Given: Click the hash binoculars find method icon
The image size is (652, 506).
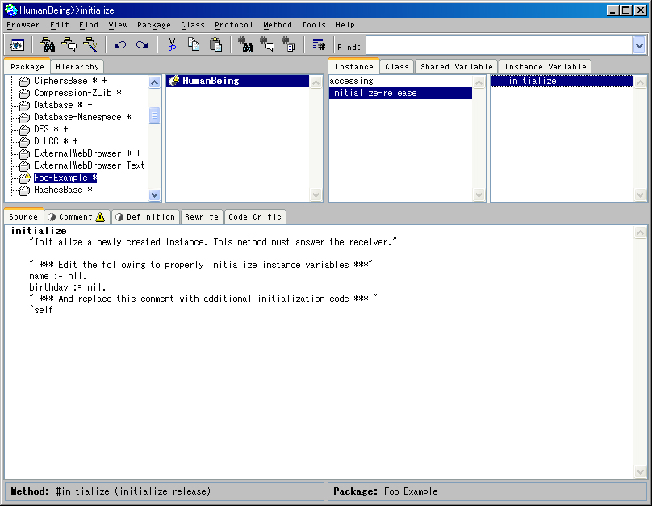Looking at the screenshot, I should tap(245, 44).
